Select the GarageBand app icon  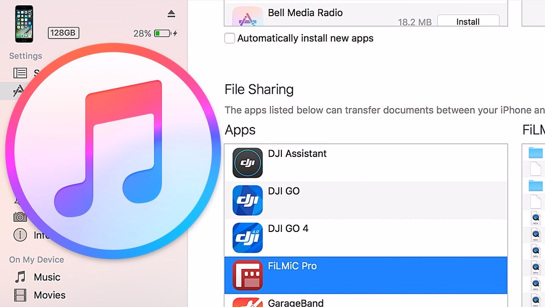[247, 303]
